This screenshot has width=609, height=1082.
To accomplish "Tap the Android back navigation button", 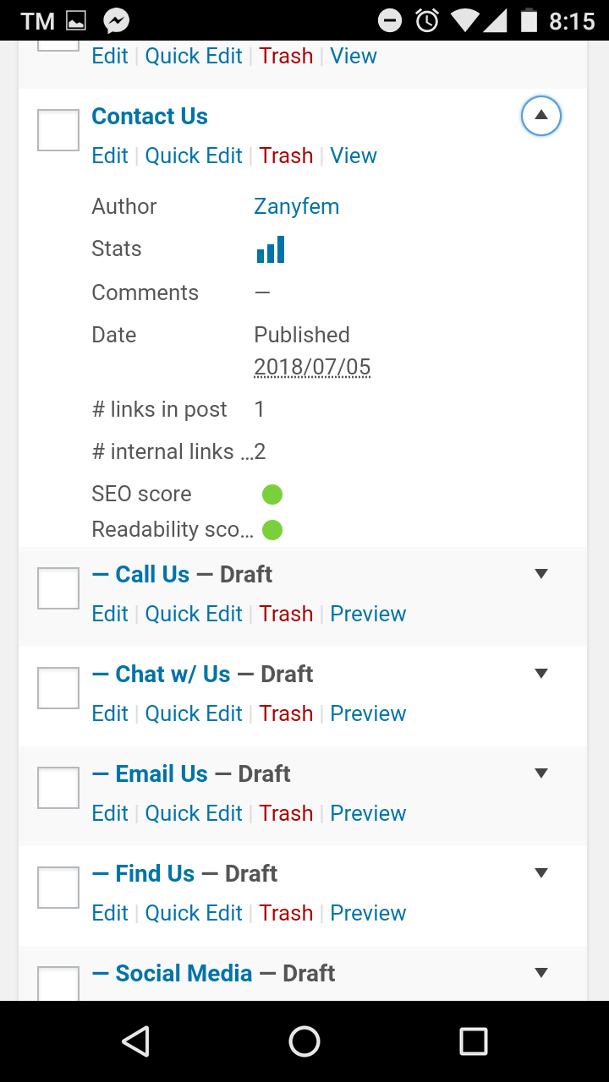I will (136, 1041).
